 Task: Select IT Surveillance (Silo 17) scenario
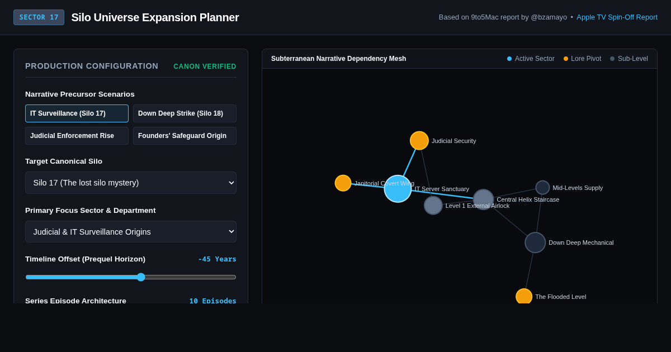pos(77,113)
